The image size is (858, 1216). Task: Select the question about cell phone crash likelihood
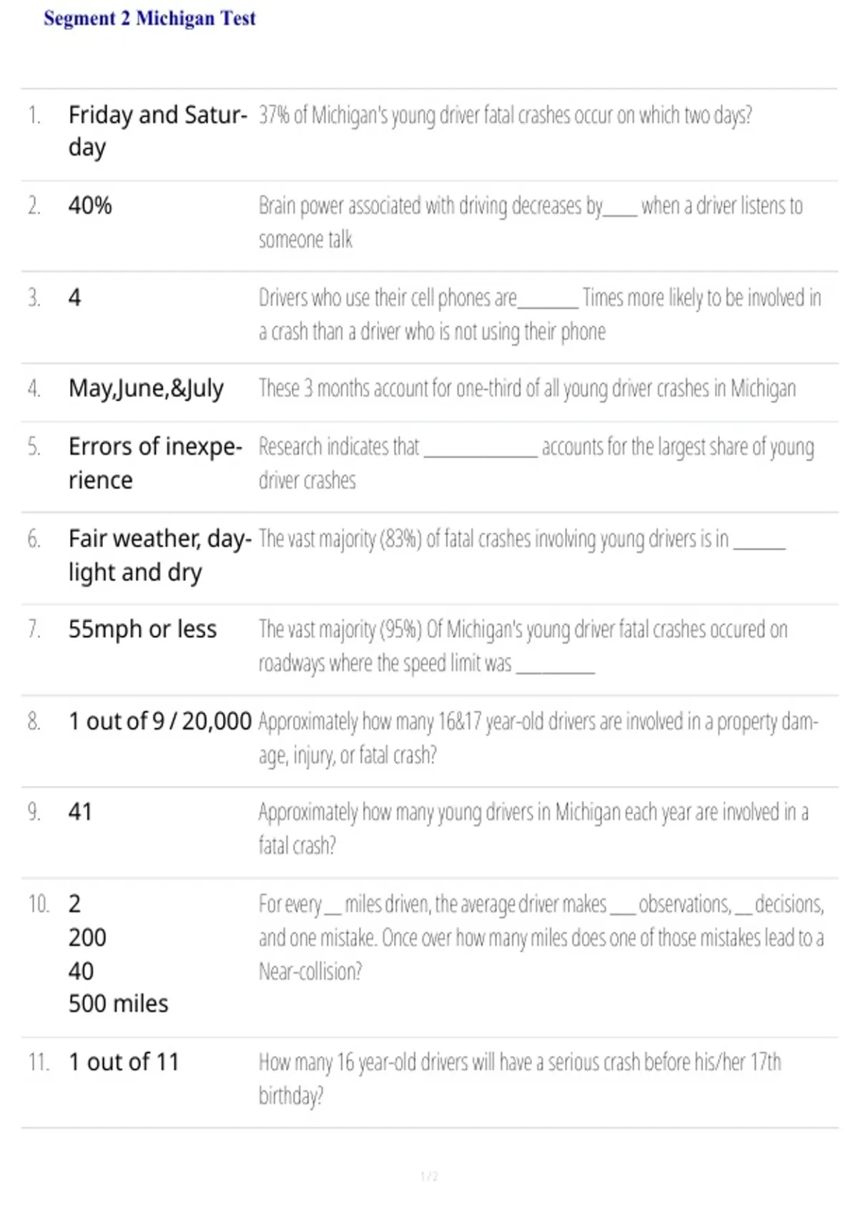[540, 315]
